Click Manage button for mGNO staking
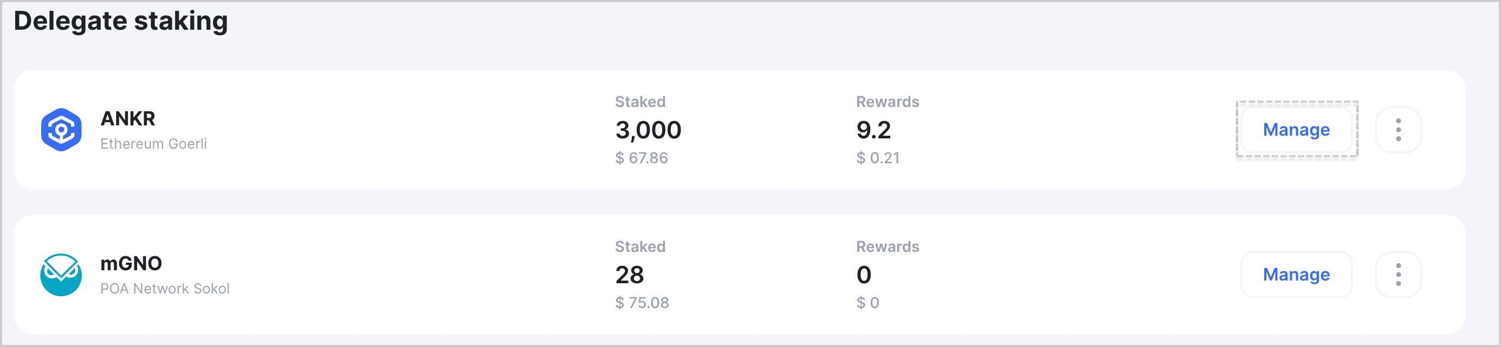Screen dimensions: 1501x347 click(x=1296, y=275)
